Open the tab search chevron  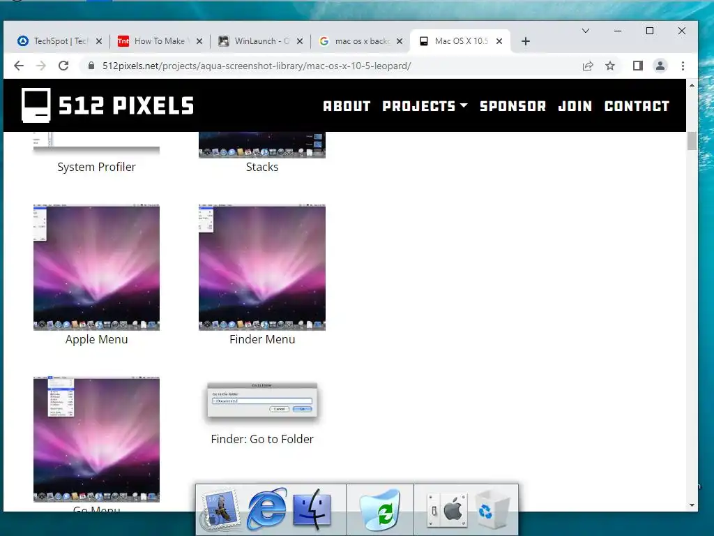coord(586,31)
